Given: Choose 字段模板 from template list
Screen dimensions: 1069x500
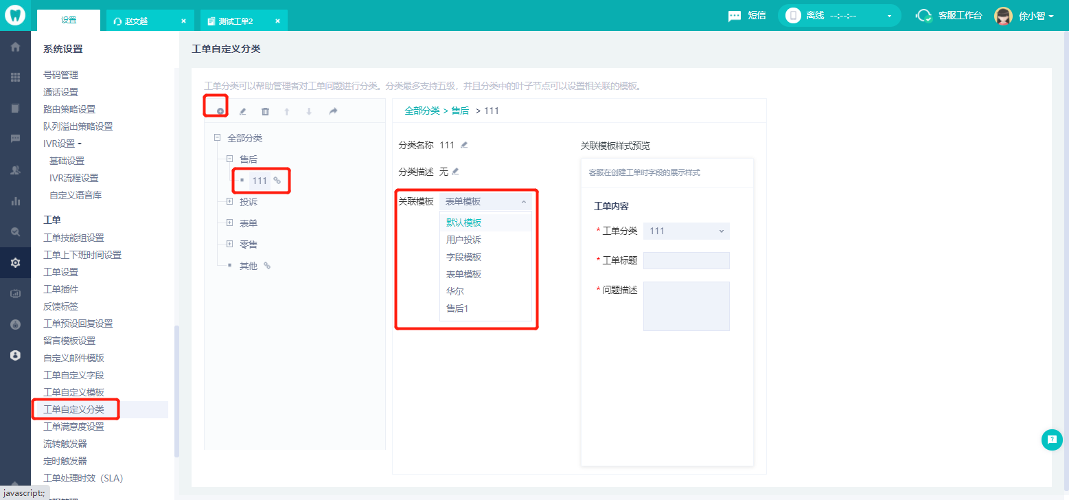Looking at the screenshot, I should (x=485, y=257).
